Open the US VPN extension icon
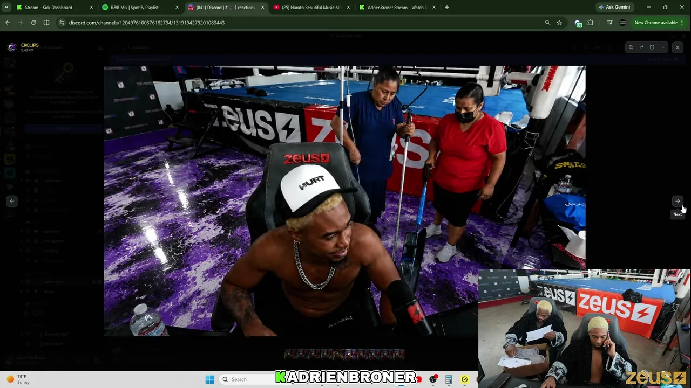The height and width of the screenshot is (388, 691). [578, 23]
